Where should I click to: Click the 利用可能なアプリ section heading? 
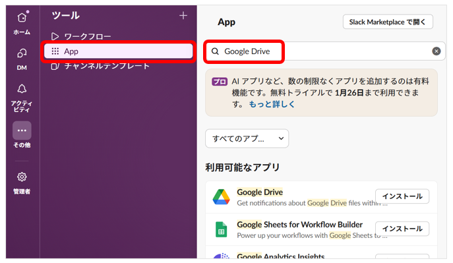click(243, 167)
